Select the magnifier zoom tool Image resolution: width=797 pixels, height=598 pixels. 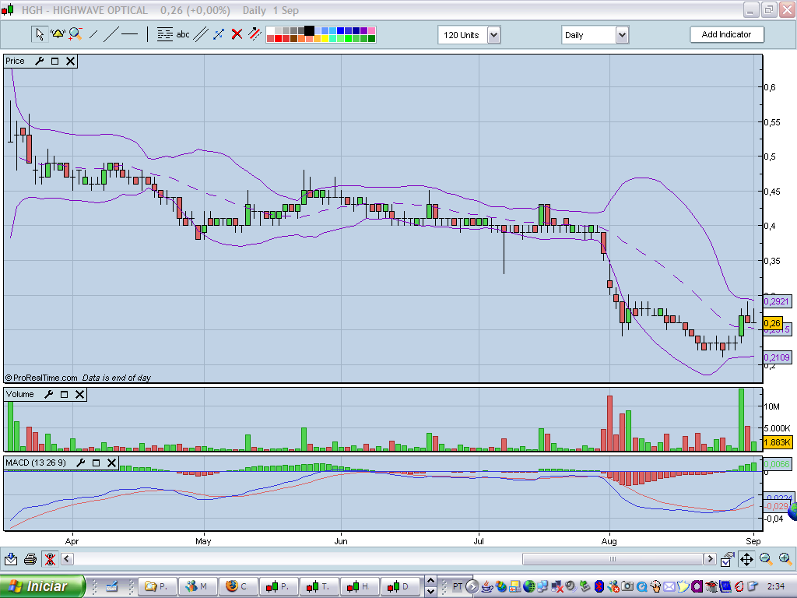coord(75,34)
